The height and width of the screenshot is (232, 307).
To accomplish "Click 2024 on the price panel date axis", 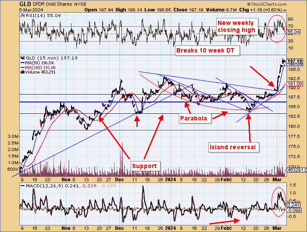I will point(171,179).
